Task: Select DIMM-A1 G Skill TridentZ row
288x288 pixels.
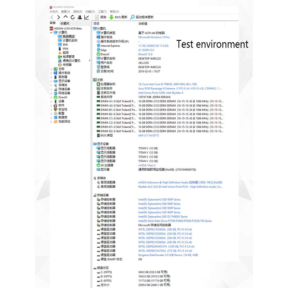Action: [x=160, y=101]
